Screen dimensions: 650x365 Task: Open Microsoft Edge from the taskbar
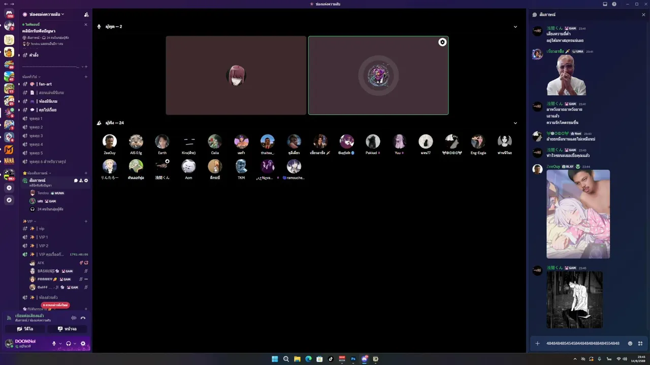click(x=308, y=359)
